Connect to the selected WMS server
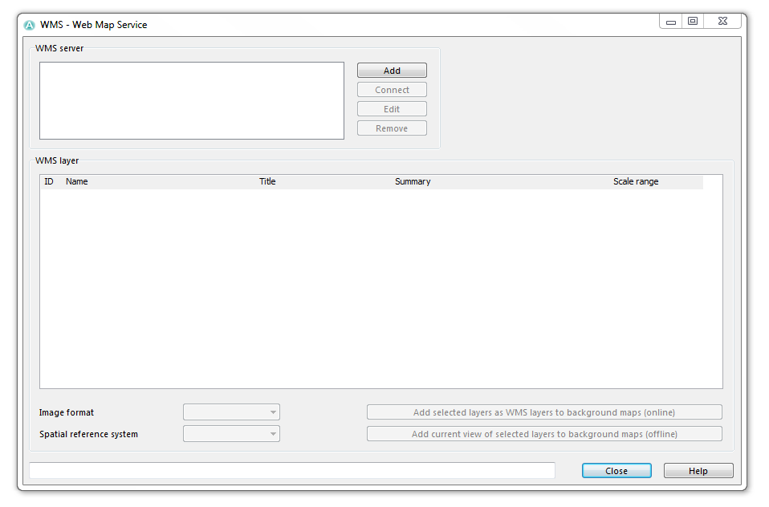Viewport: 769px width, 507px height. point(392,90)
